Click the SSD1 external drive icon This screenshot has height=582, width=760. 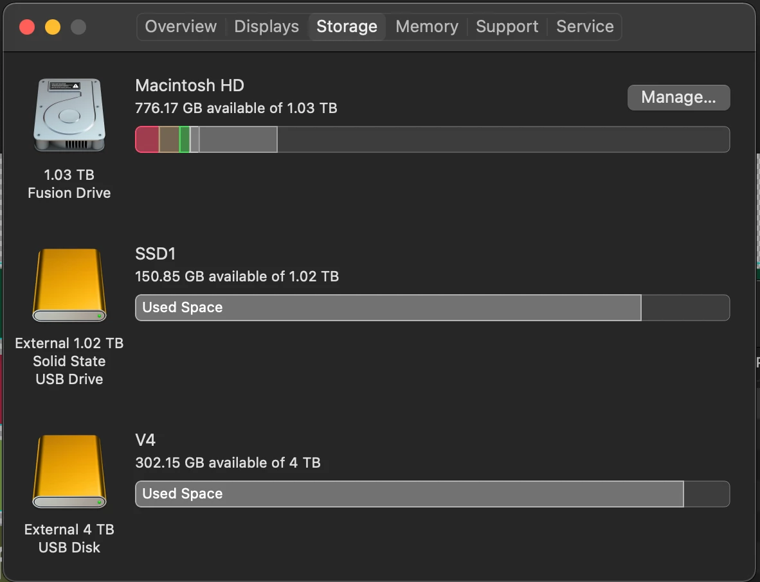point(69,285)
